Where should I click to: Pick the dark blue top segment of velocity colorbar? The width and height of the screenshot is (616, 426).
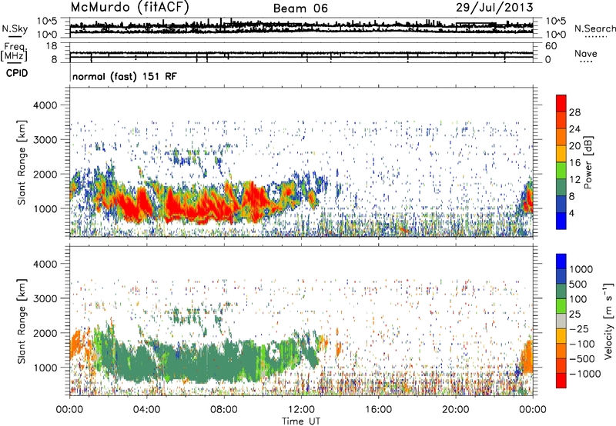(561, 261)
